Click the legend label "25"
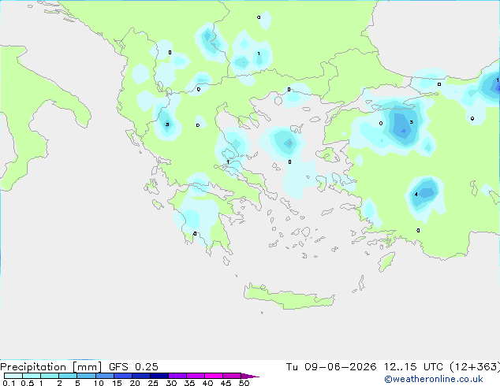The height and width of the screenshot is (386, 500). (153, 383)
